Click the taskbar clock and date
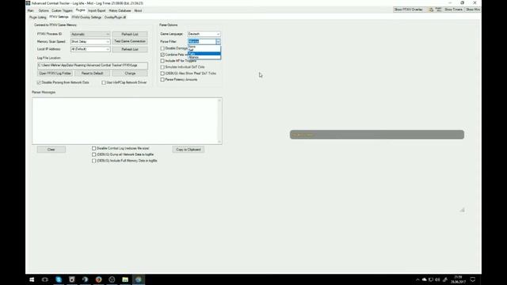Image resolution: width=507 pixels, height=285 pixels. click(x=458, y=279)
